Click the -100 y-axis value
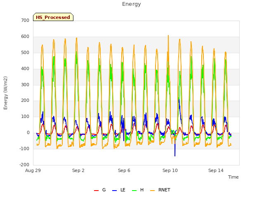Viewport: 264px width, 198px height. 24,148
